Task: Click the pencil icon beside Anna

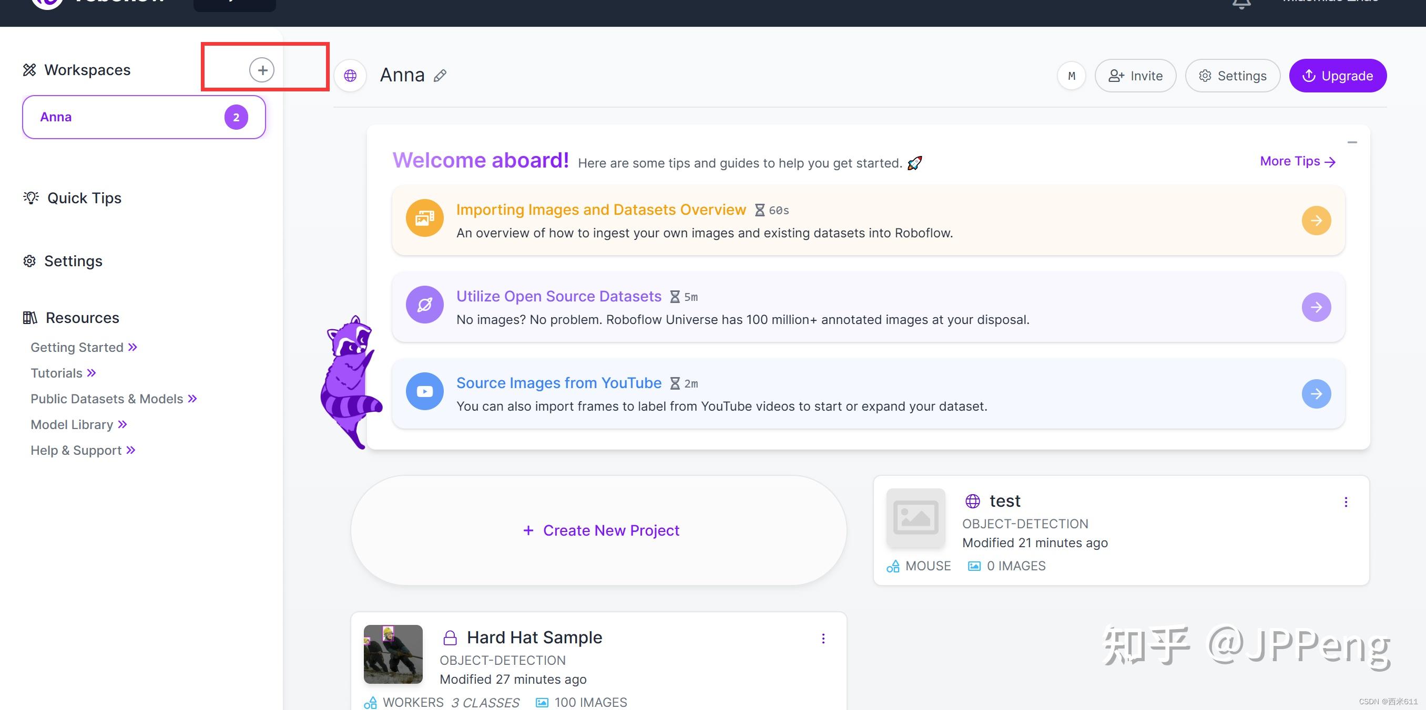Action: [440, 76]
